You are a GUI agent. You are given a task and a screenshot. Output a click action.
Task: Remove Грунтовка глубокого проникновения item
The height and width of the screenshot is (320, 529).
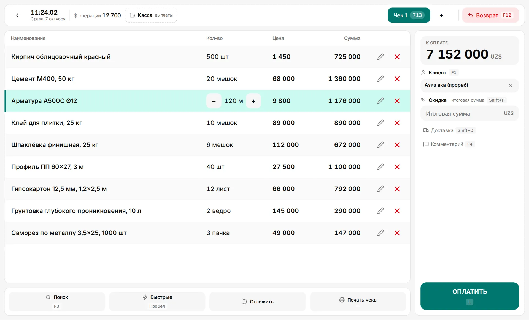397,211
